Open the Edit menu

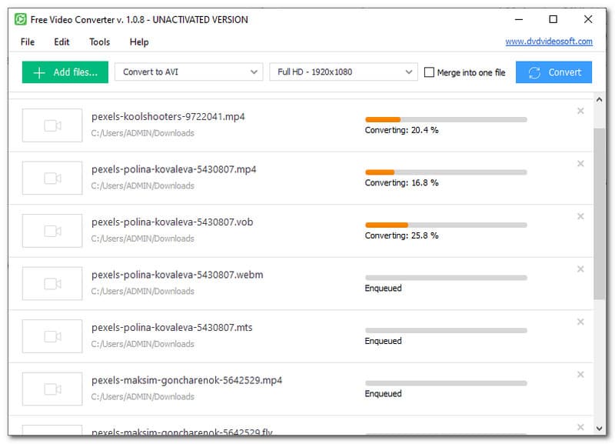61,42
